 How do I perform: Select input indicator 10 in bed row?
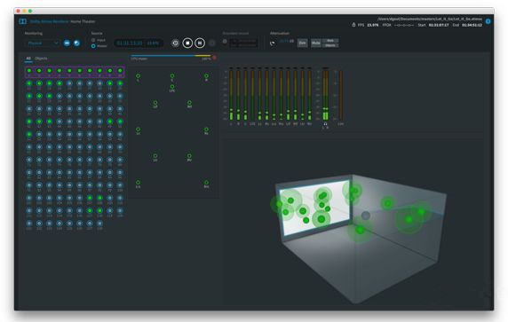click(120, 71)
